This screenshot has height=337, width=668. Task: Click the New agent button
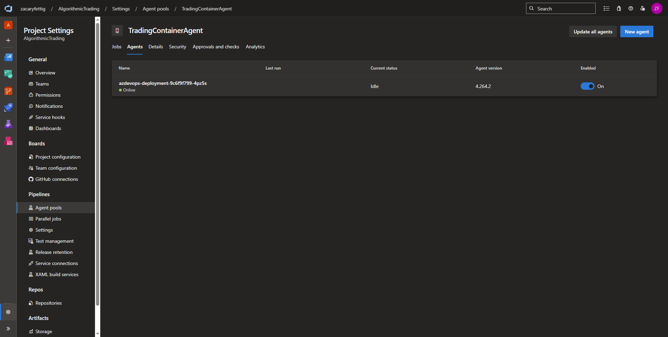[x=636, y=32]
